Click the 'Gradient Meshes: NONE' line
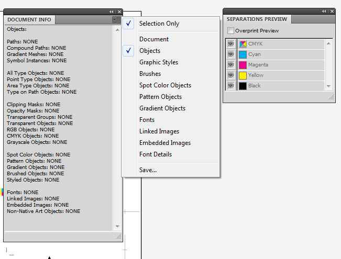The image size is (341, 259). pyautogui.click(x=35, y=54)
